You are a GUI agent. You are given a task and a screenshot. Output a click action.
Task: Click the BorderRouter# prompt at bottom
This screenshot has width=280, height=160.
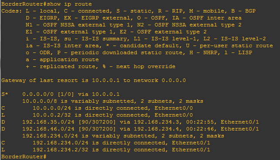tap(24, 157)
